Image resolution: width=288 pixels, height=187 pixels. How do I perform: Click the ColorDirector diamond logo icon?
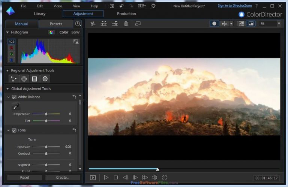[x=10, y=11]
